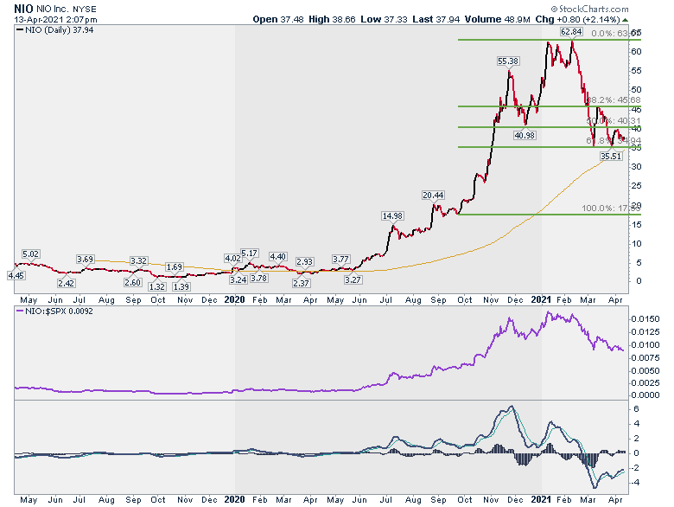Image resolution: width=674 pixels, height=507 pixels.
Task: Click the 100.0% Fibonacci level label
Action: click(x=611, y=209)
